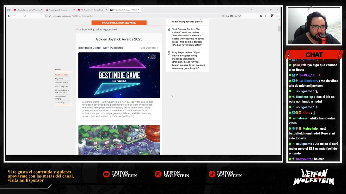This screenshot has width=346, height=194.
Task: Click the padlock site security icon
Action: [x=50, y=16]
